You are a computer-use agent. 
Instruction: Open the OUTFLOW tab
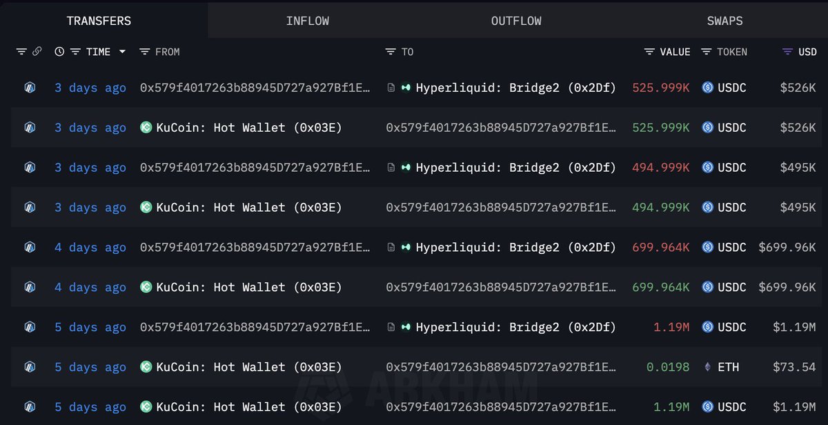pos(516,21)
